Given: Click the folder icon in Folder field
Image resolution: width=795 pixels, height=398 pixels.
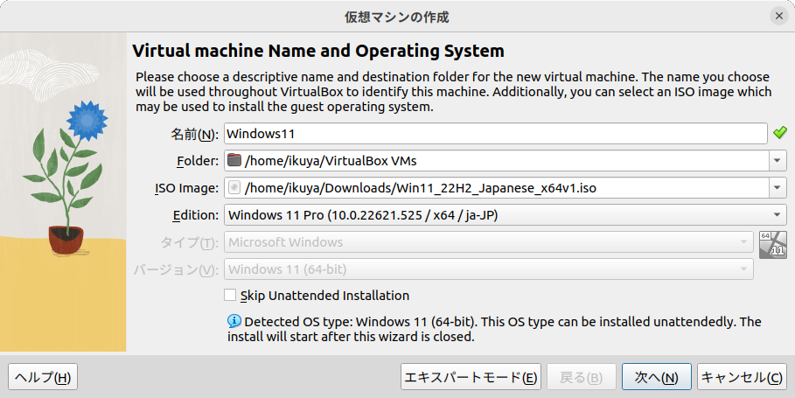Looking at the screenshot, I should coord(234,161).
